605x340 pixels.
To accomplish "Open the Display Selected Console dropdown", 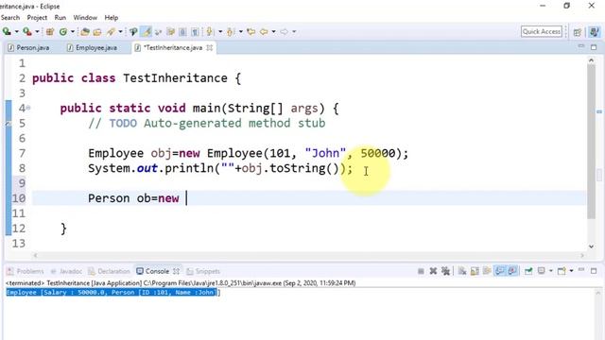I will tap(550, 271).
